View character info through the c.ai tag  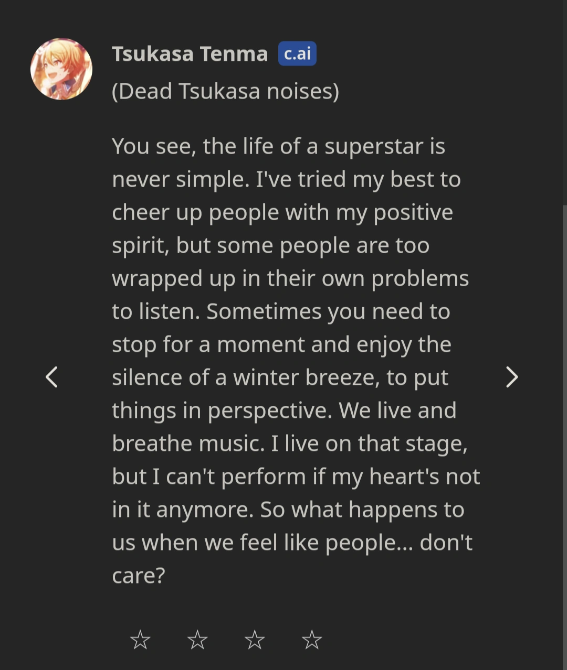297,53
